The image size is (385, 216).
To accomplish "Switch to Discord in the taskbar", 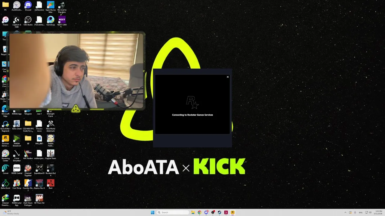I will 206,212.
